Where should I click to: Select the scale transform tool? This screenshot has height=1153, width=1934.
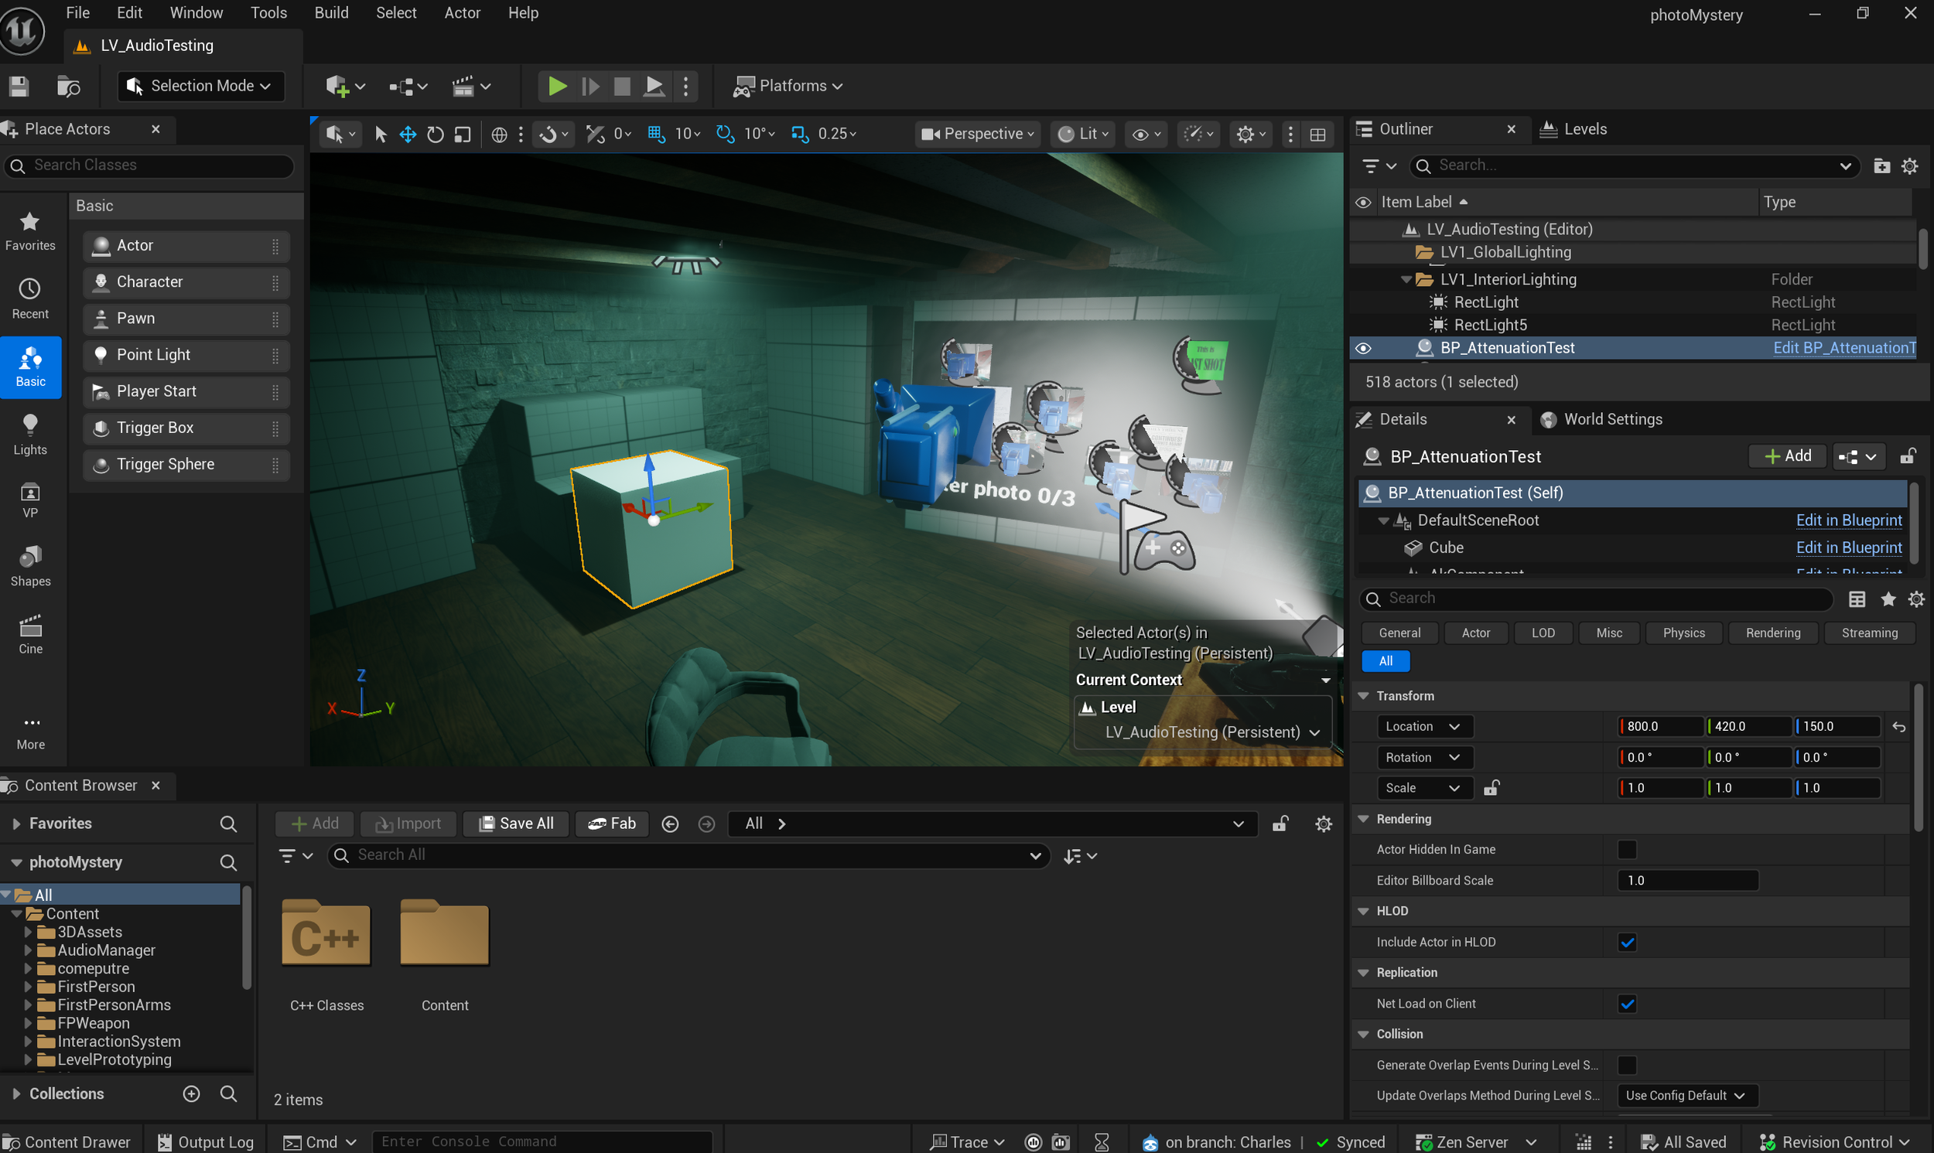(x=463, y=135)
